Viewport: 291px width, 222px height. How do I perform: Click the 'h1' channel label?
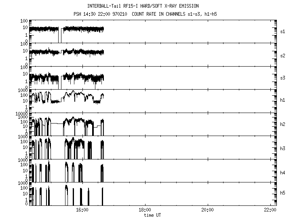(283, 100)
